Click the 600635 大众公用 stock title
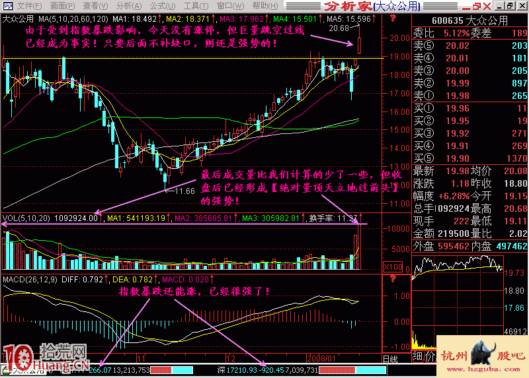529x378 pixels. pyautogui.click(x=469, y=20)
